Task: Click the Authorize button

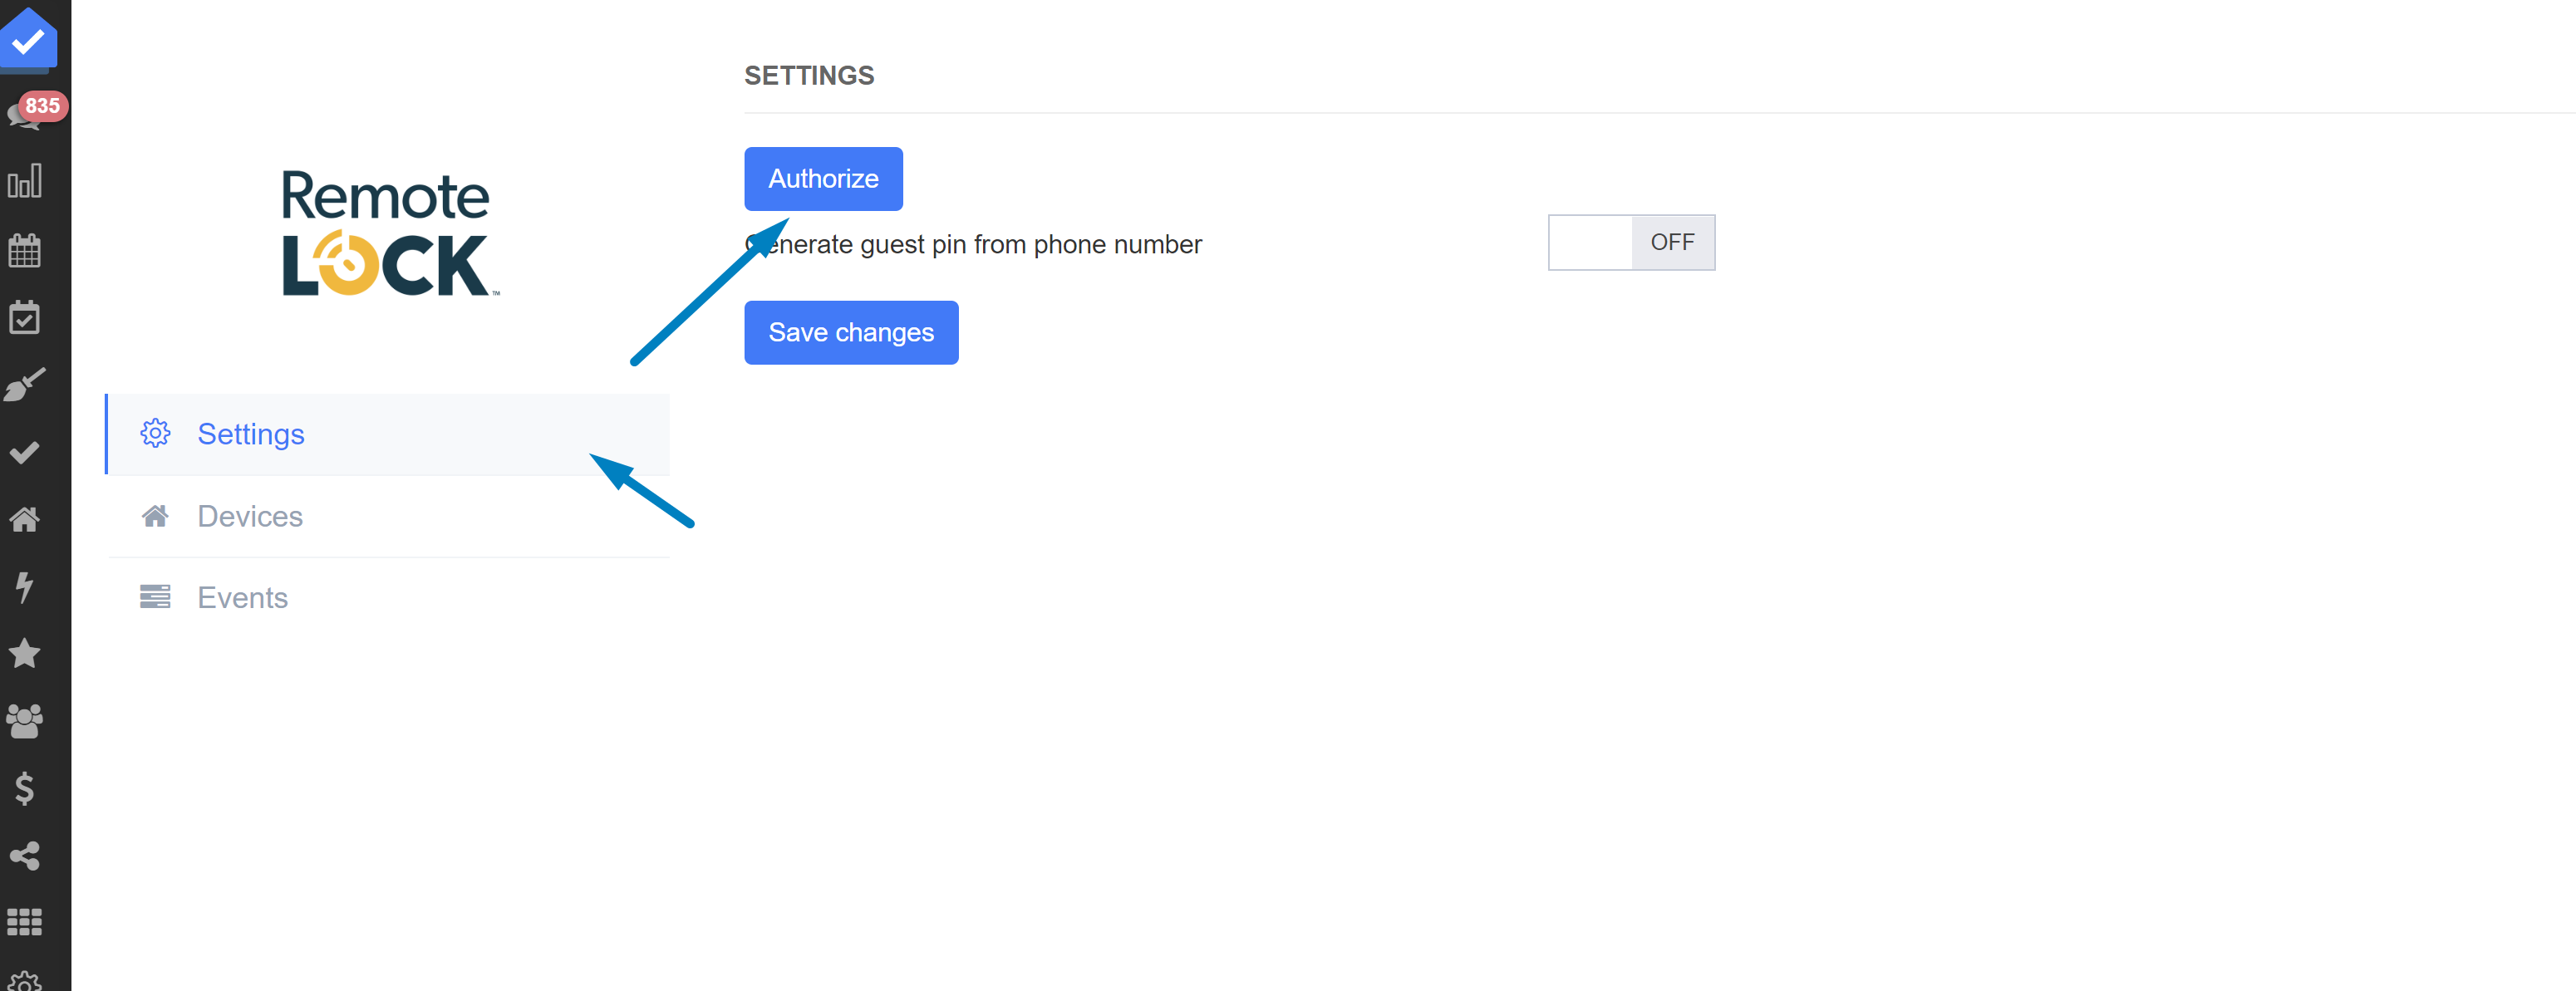Action: pyautogui.click(x=822, y=179)
